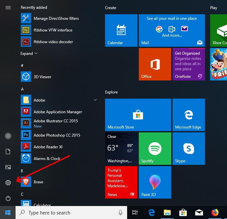Click the microphone icon in search box
Image resolution: width=227 pixels, height=219 pixels.
pyautogui.click(x=120, y=213)
